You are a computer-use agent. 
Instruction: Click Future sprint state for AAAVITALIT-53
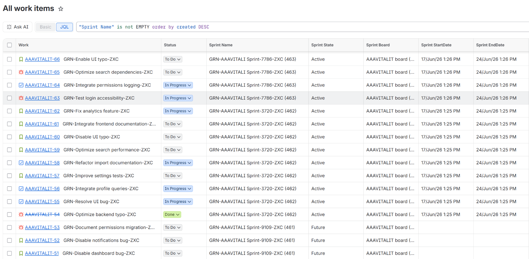[318, 228]
